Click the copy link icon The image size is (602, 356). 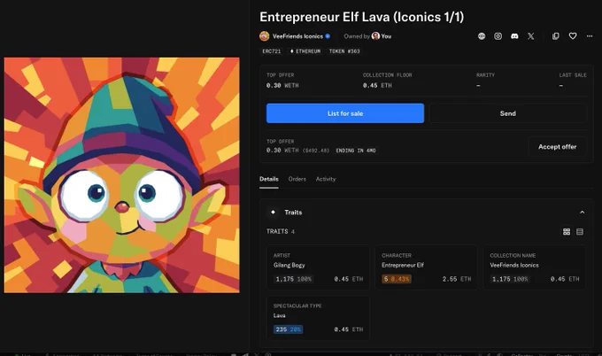(x=556, y=36)
